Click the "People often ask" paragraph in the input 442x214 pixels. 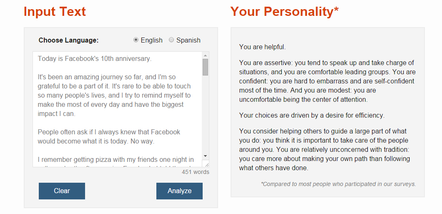pyautogui.click(x=109, y=136)
